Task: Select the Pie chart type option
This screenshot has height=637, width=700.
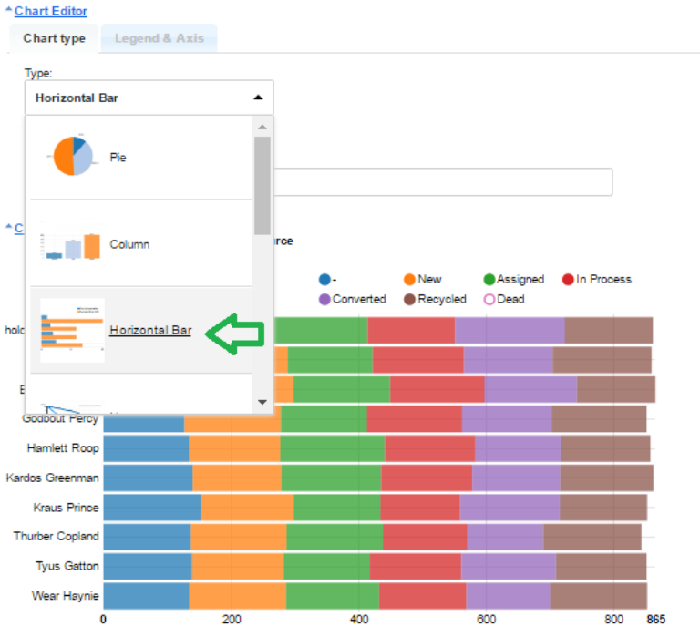Action: [x=141, y=158]
